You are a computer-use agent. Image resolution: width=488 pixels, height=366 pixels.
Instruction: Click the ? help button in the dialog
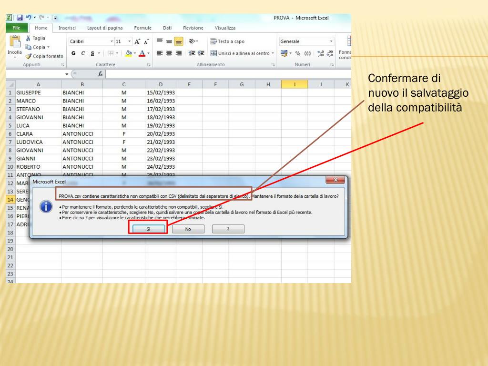228,229
